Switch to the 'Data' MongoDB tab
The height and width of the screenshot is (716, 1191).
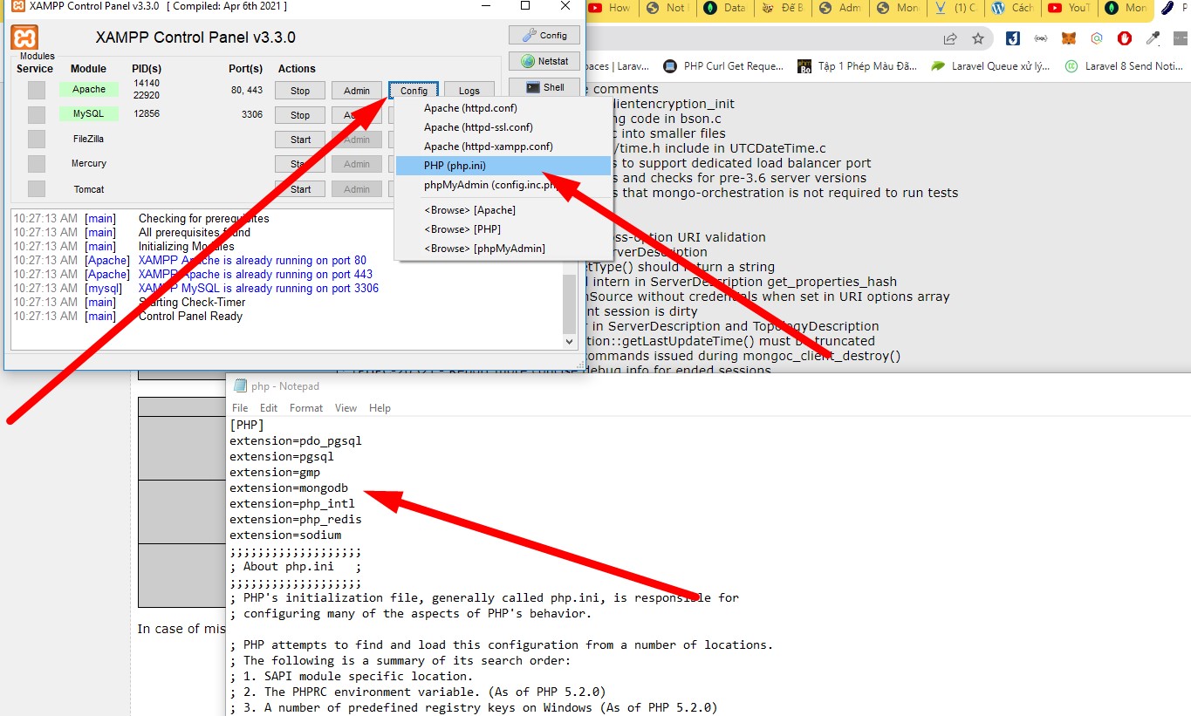click(724, 8)
